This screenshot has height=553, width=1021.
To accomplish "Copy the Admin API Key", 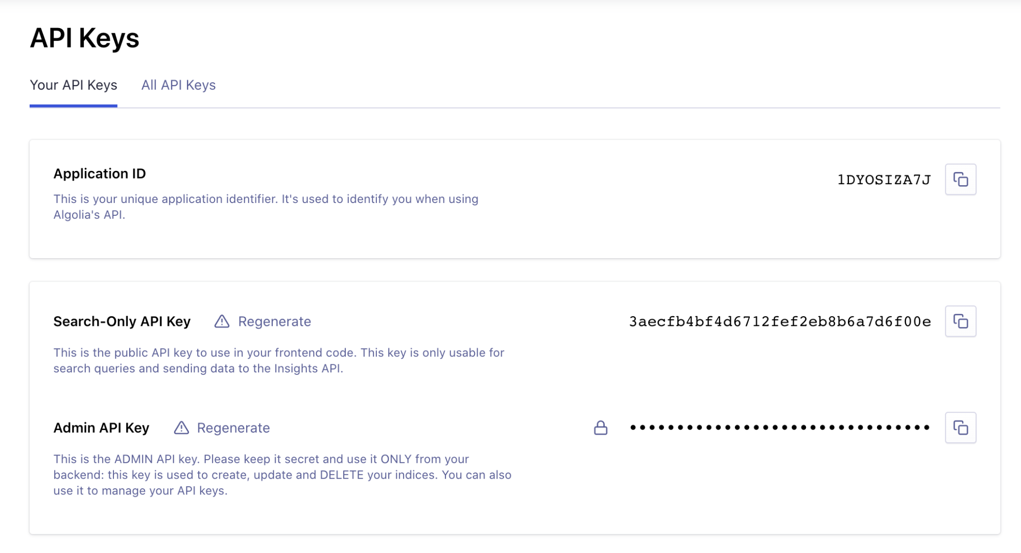I will click(960, 428).
